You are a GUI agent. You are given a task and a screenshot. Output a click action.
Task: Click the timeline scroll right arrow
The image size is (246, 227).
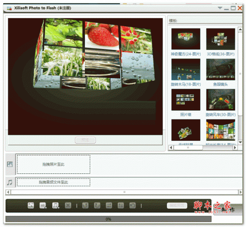tap(241, 192)
